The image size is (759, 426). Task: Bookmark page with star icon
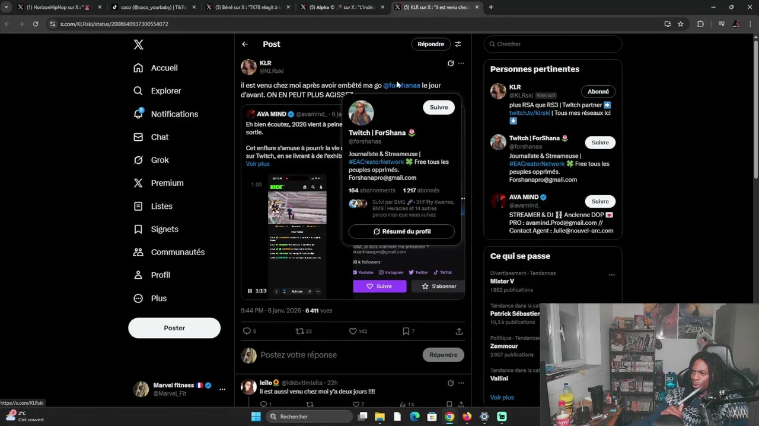pyautogui.click(x=681, y=24)
